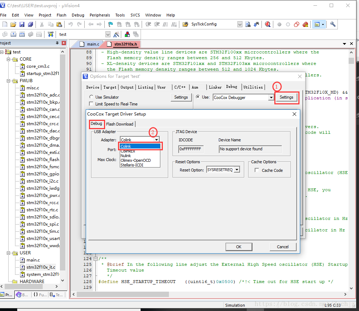Open the SVCS menu
Screen dimensions: 359x311
tap(135, 15)
